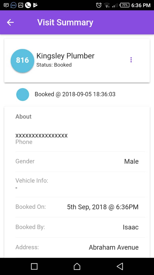Tap the message notification icon
154x275 pixels.
click(6, 5)
